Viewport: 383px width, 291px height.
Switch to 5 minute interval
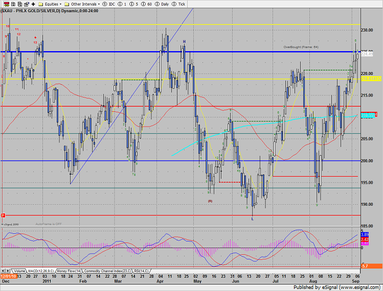tap(133, 4)
